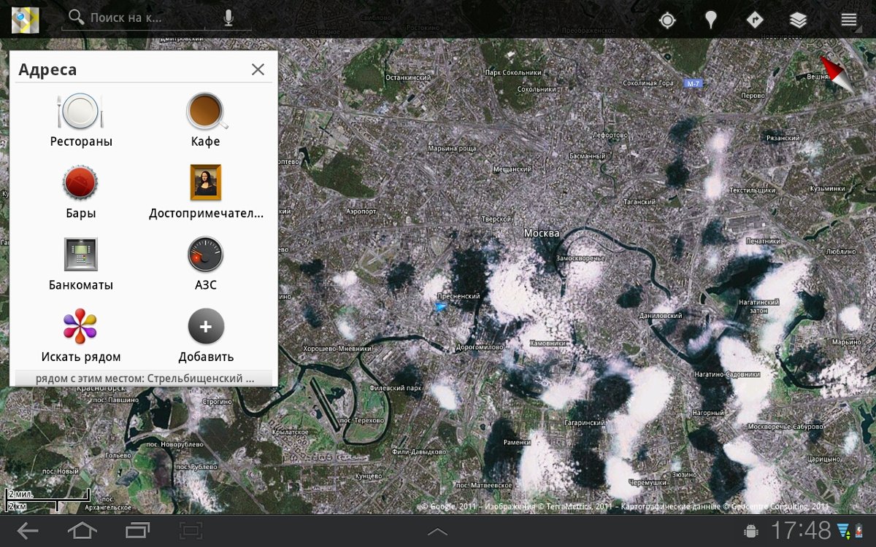Center map on my location
876x547 pixels.
[x=667, y=20]
